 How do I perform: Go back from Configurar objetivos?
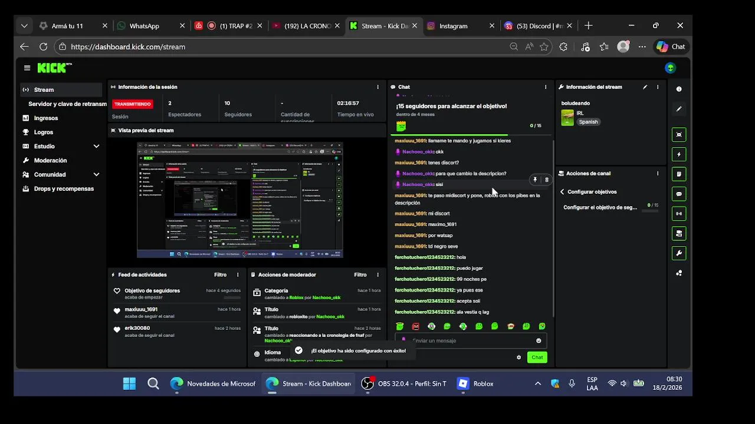click(562, 192)
